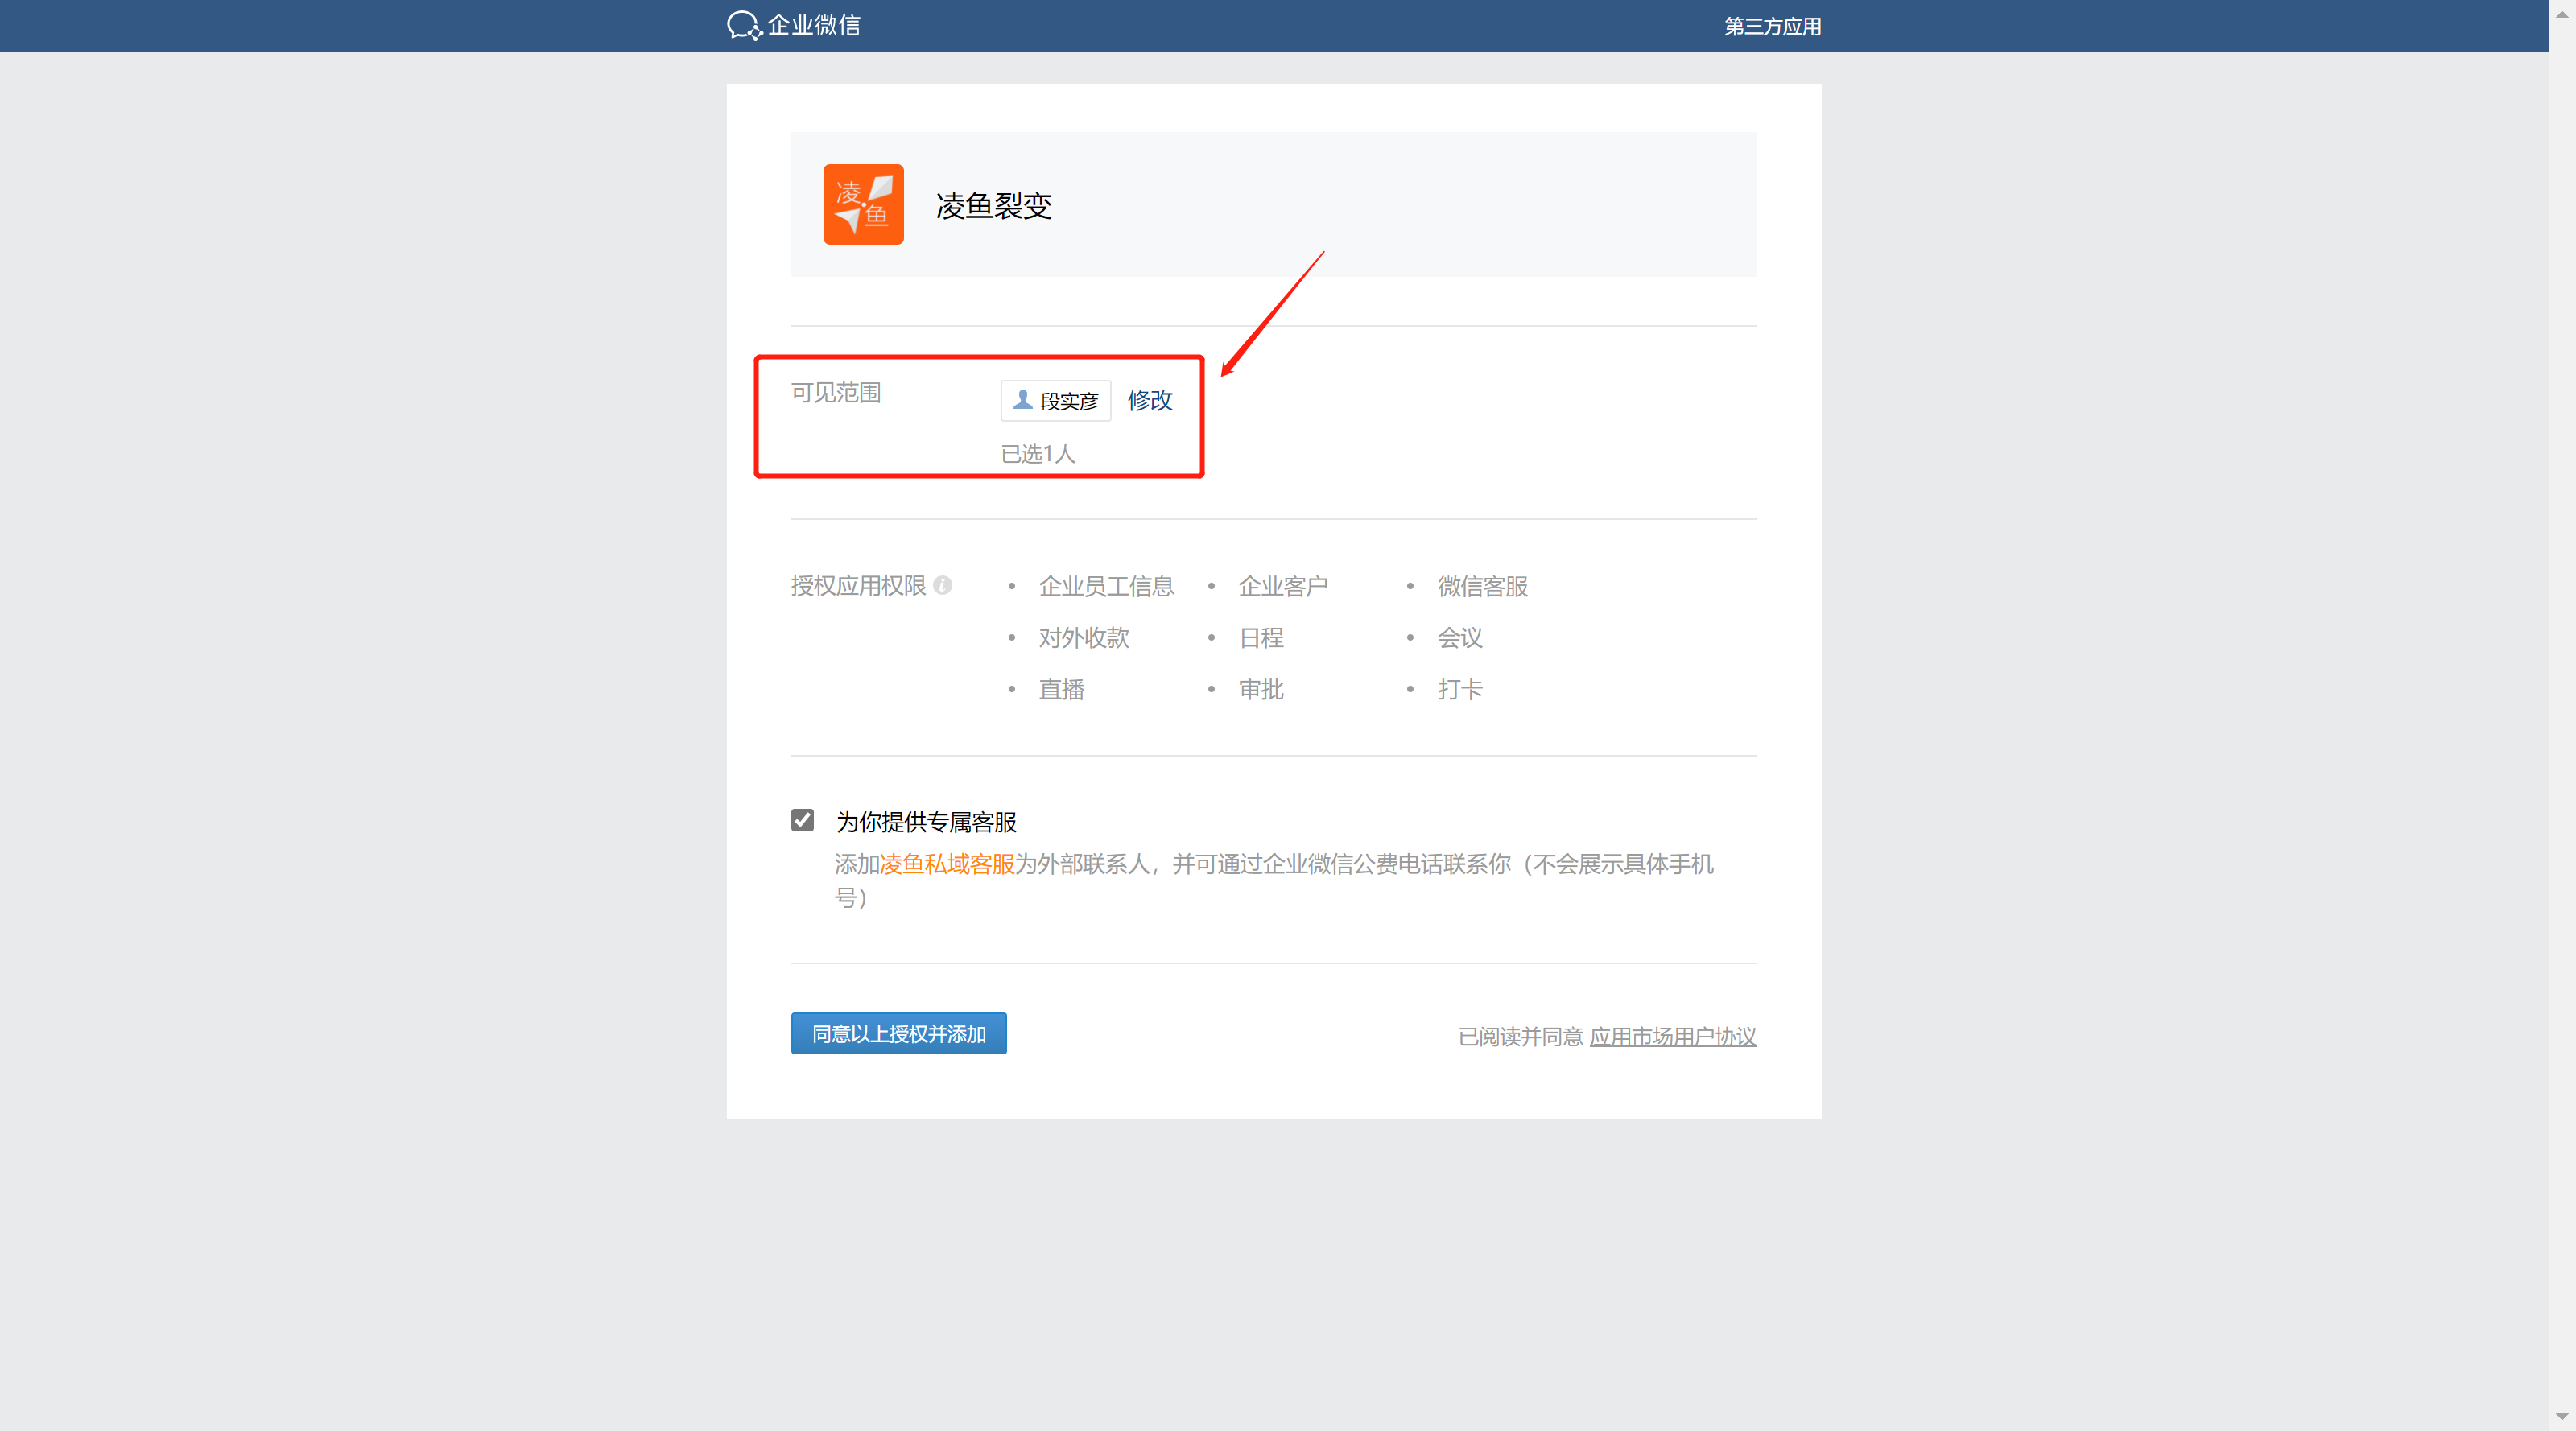Click the 凌鱼裂变 app name text

pos(993,205)
